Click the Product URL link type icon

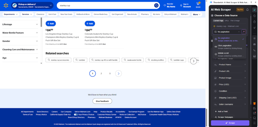click(215, 71)
